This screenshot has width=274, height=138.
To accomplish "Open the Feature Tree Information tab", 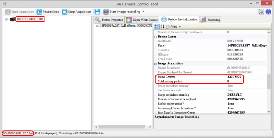I will tap(179, 19).
